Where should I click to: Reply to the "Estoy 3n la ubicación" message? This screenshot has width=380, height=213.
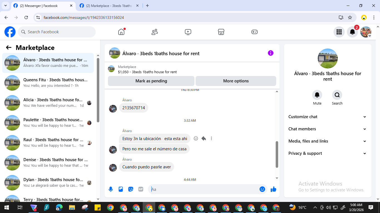coord(204,138)
